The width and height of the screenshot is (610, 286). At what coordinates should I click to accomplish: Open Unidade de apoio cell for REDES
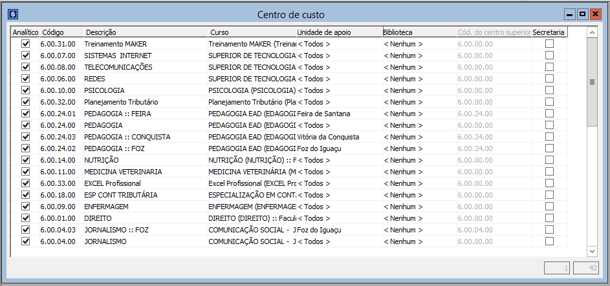339,79
